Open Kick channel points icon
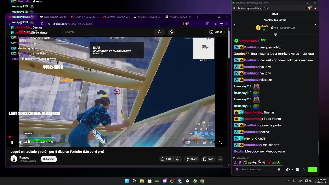Image resolution: width=329 pixels, height=185 pixels. coord(289,169)
